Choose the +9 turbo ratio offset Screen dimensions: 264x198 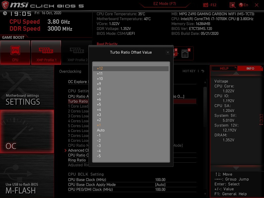131,84
